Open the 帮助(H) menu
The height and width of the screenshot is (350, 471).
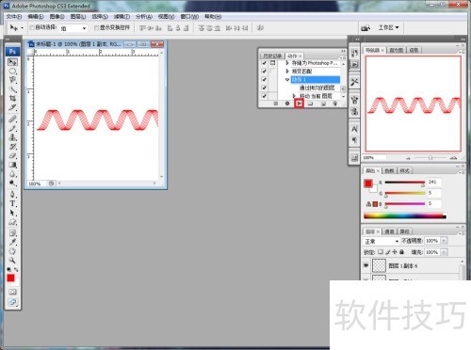(213, 16)
